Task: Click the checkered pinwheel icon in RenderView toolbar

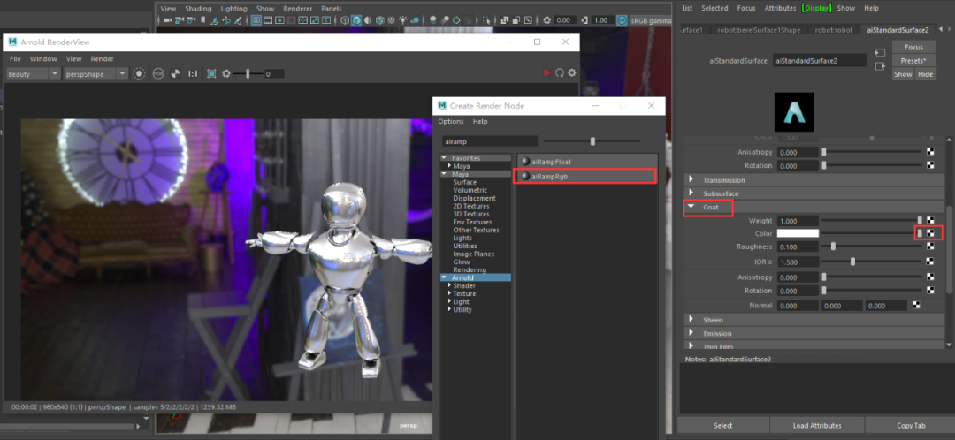Action: [x=175, y=73]
